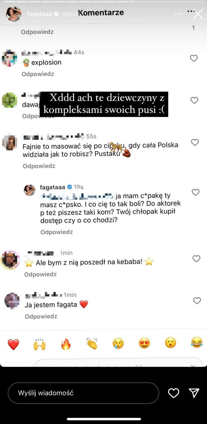
Task: Like the 'explosion' comment
Action: (x=194, y=58)
